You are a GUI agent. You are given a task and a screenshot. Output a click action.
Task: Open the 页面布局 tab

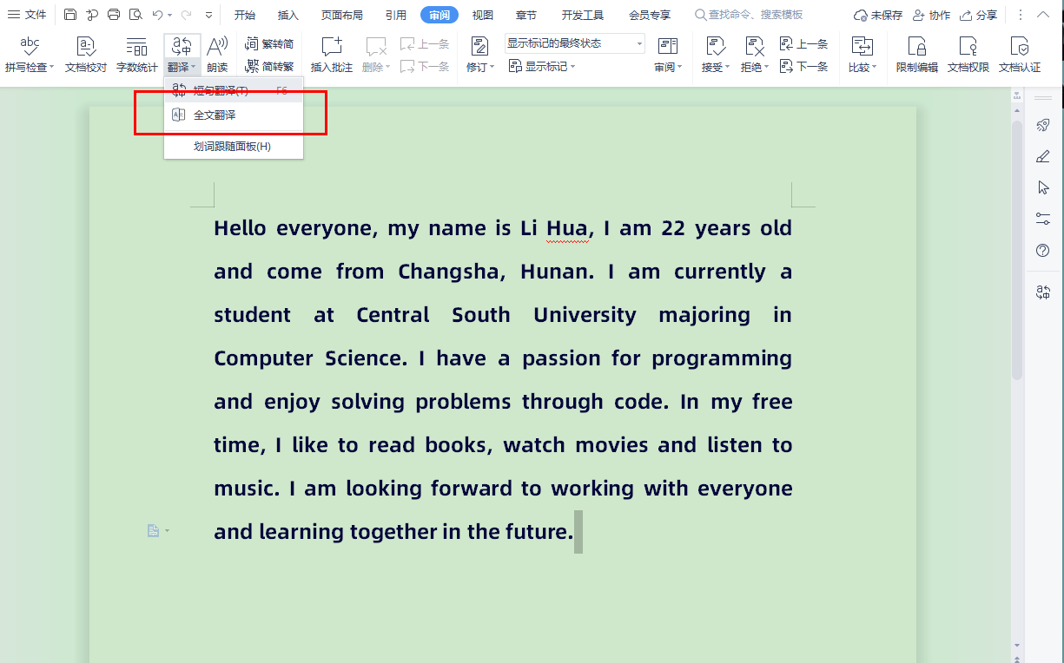click(342, 15)
